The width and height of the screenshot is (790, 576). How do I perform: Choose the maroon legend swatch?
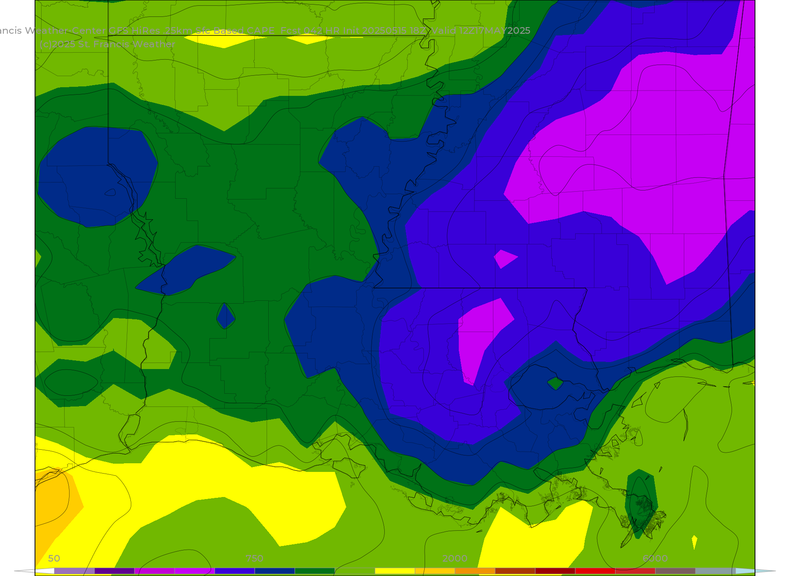click(555, 571)
